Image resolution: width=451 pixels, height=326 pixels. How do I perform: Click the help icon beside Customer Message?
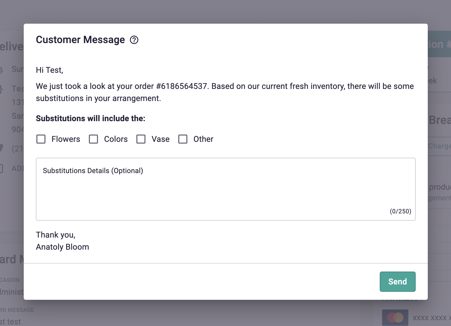(x=134, y=40)
